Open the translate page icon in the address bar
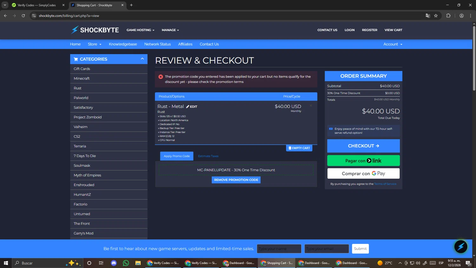Viewport: 476px width, 268px height. [428, 16]
